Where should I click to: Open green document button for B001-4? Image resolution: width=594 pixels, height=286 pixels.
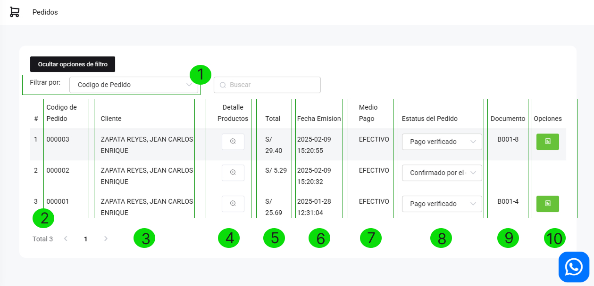click(x=547, y=204)
